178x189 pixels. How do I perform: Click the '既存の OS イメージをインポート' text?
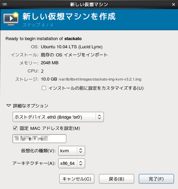pos(74,55)
